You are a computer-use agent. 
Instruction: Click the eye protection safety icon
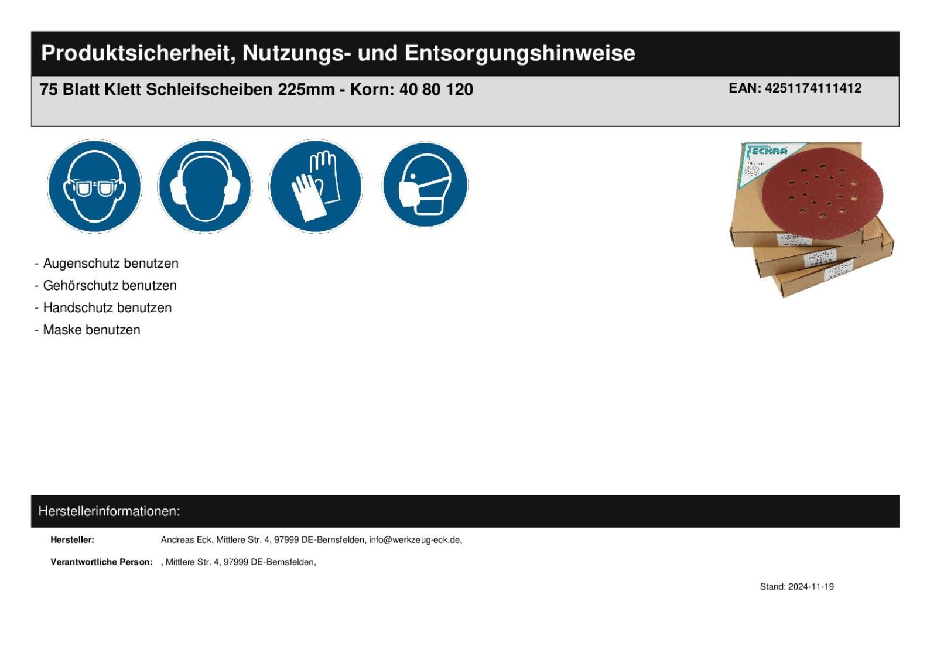[x=94, y=186]
